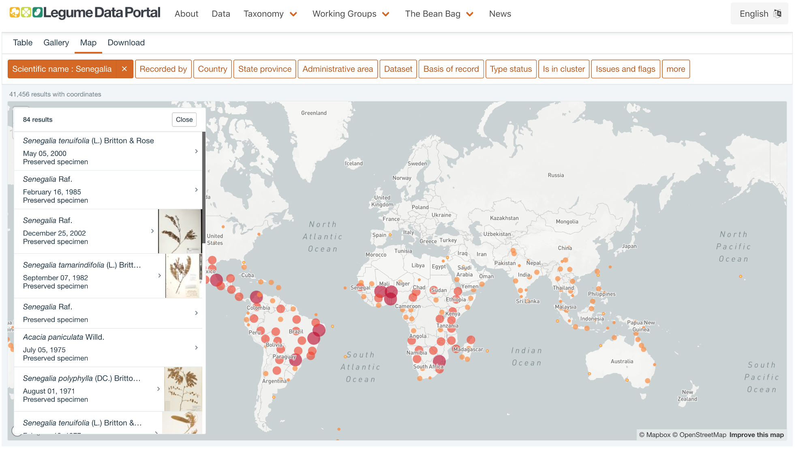Open the Senegalia tenuifolia May 2000 record arrow
This screenshot has width=796, height=450.
click(196, 151)
